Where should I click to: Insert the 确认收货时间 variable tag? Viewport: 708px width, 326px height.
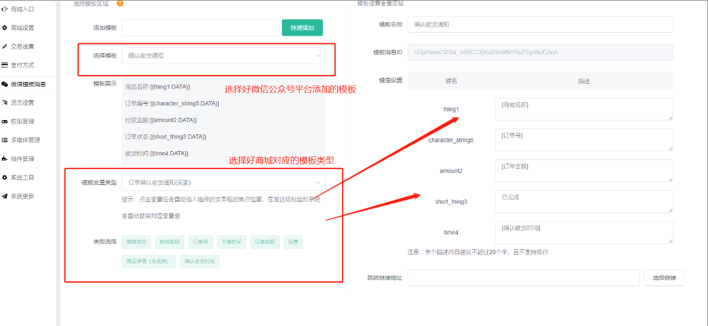coord(200,261)
